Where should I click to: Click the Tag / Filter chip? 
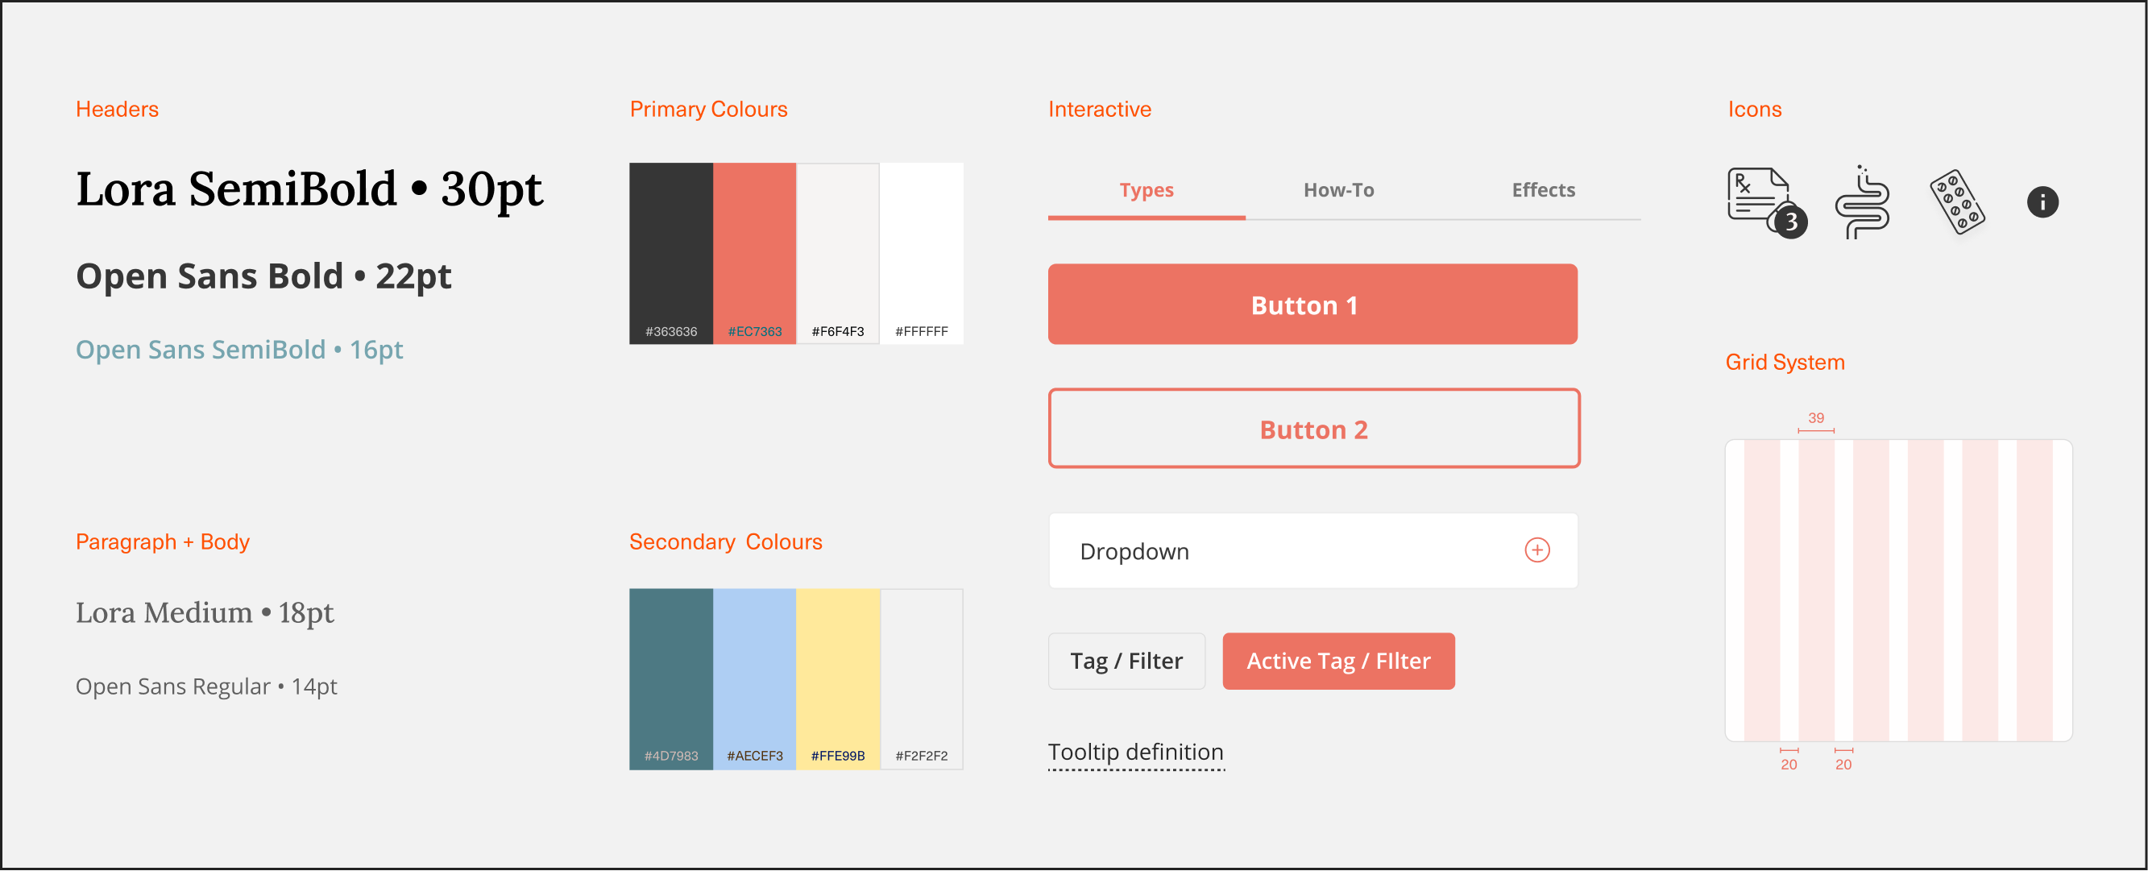[1126, 660]
